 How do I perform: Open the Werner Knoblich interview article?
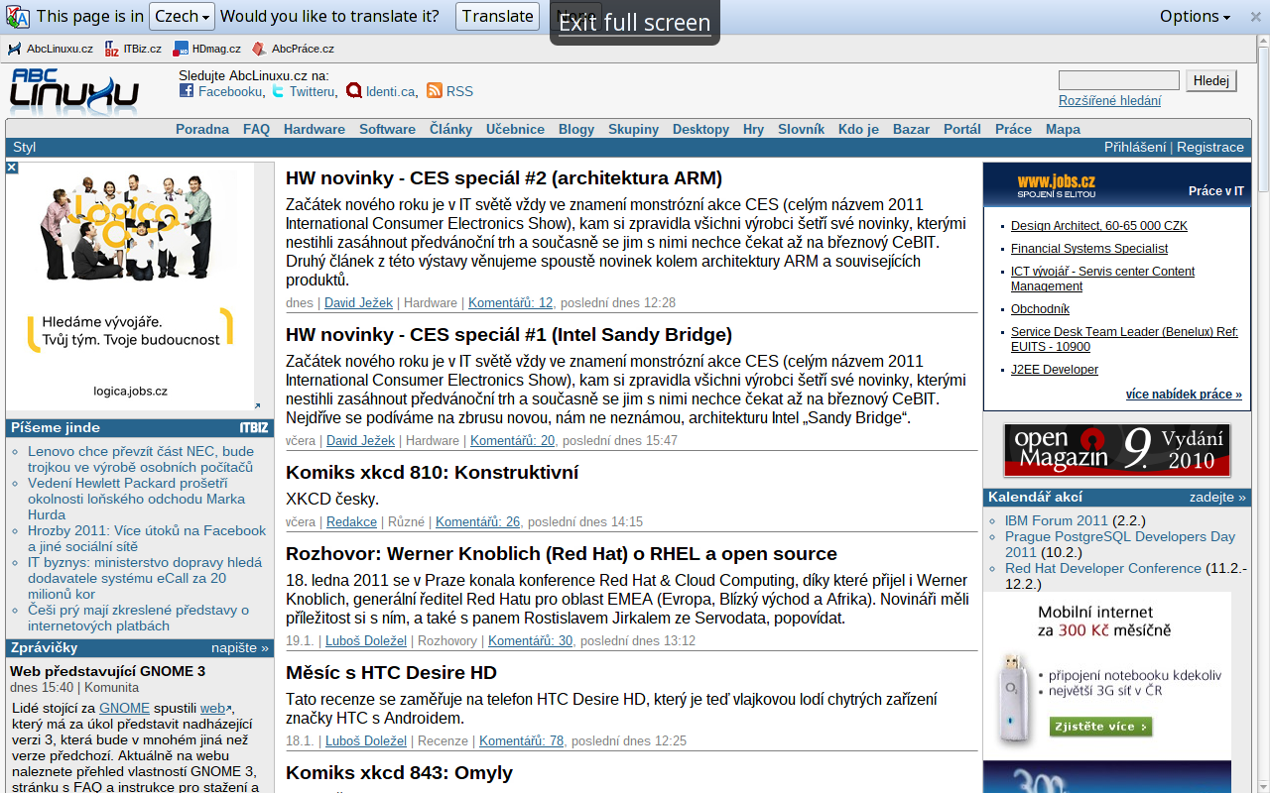[562, 554]
